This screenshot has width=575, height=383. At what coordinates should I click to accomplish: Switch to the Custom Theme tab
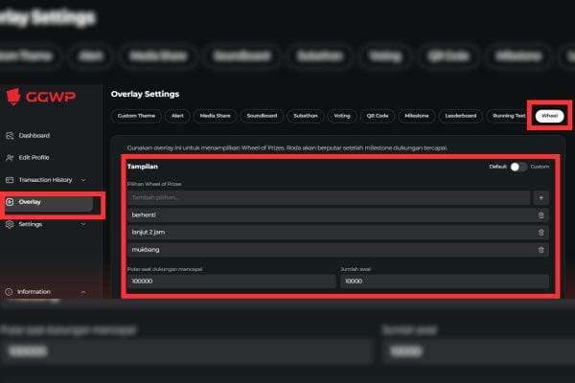[x=136, y=116]
